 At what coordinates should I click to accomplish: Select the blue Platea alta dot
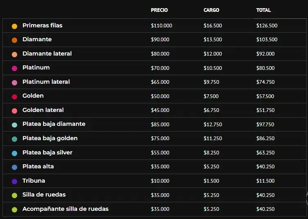pos(15,167)
